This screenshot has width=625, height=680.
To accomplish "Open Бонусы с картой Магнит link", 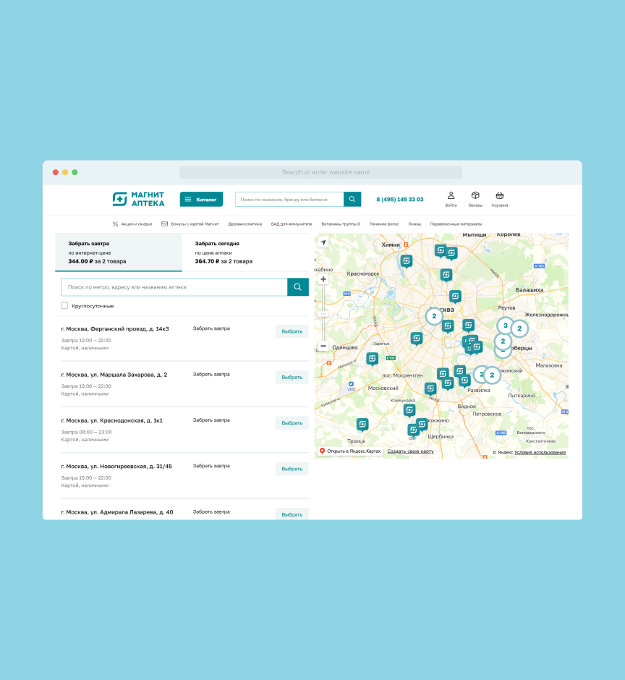I will click(x=190, y=224).
